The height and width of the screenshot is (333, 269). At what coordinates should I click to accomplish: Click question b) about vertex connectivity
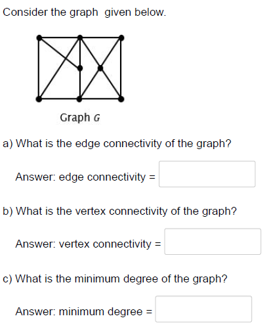click(120, 211)
